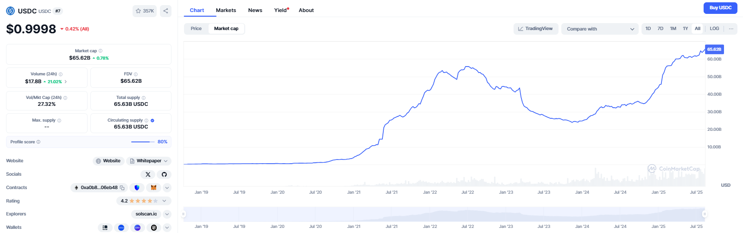Expand more Explorers chevron
This screenshot has height=233, width=743.
pyautogui.click(x=167, y=214)
